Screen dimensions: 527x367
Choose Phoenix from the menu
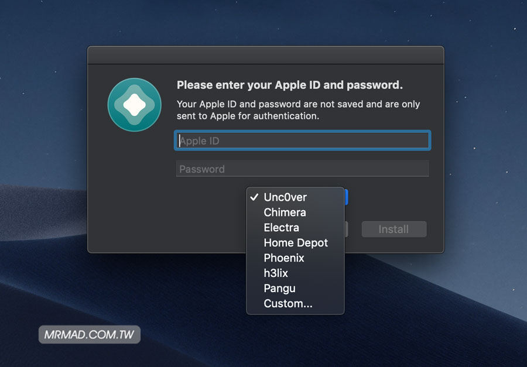tap(284, 258)
